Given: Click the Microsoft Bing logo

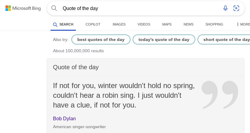Looking at the screenshot, I should (23, 8).
